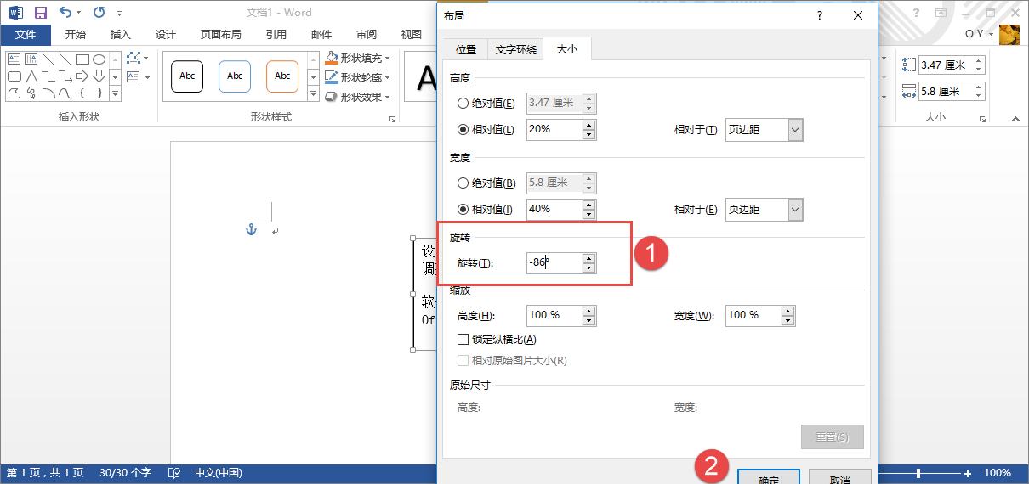Screen dimensions: 1029x484
Task: Apply the orange outline Abc shape style
Action: [x=282, y=76]
